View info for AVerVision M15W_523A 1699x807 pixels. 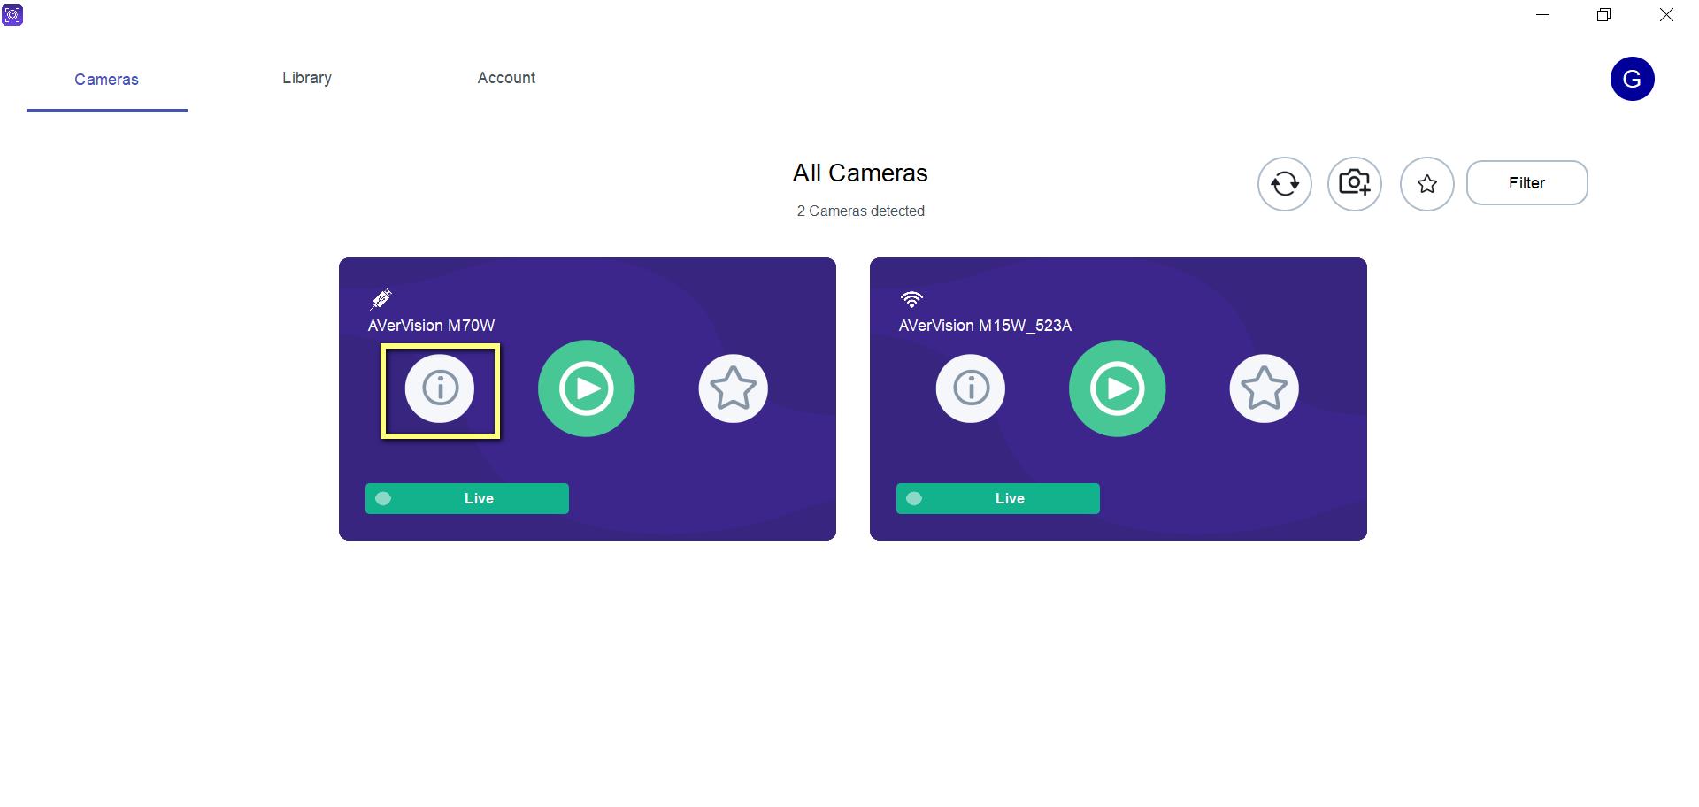tap(970, 388)
